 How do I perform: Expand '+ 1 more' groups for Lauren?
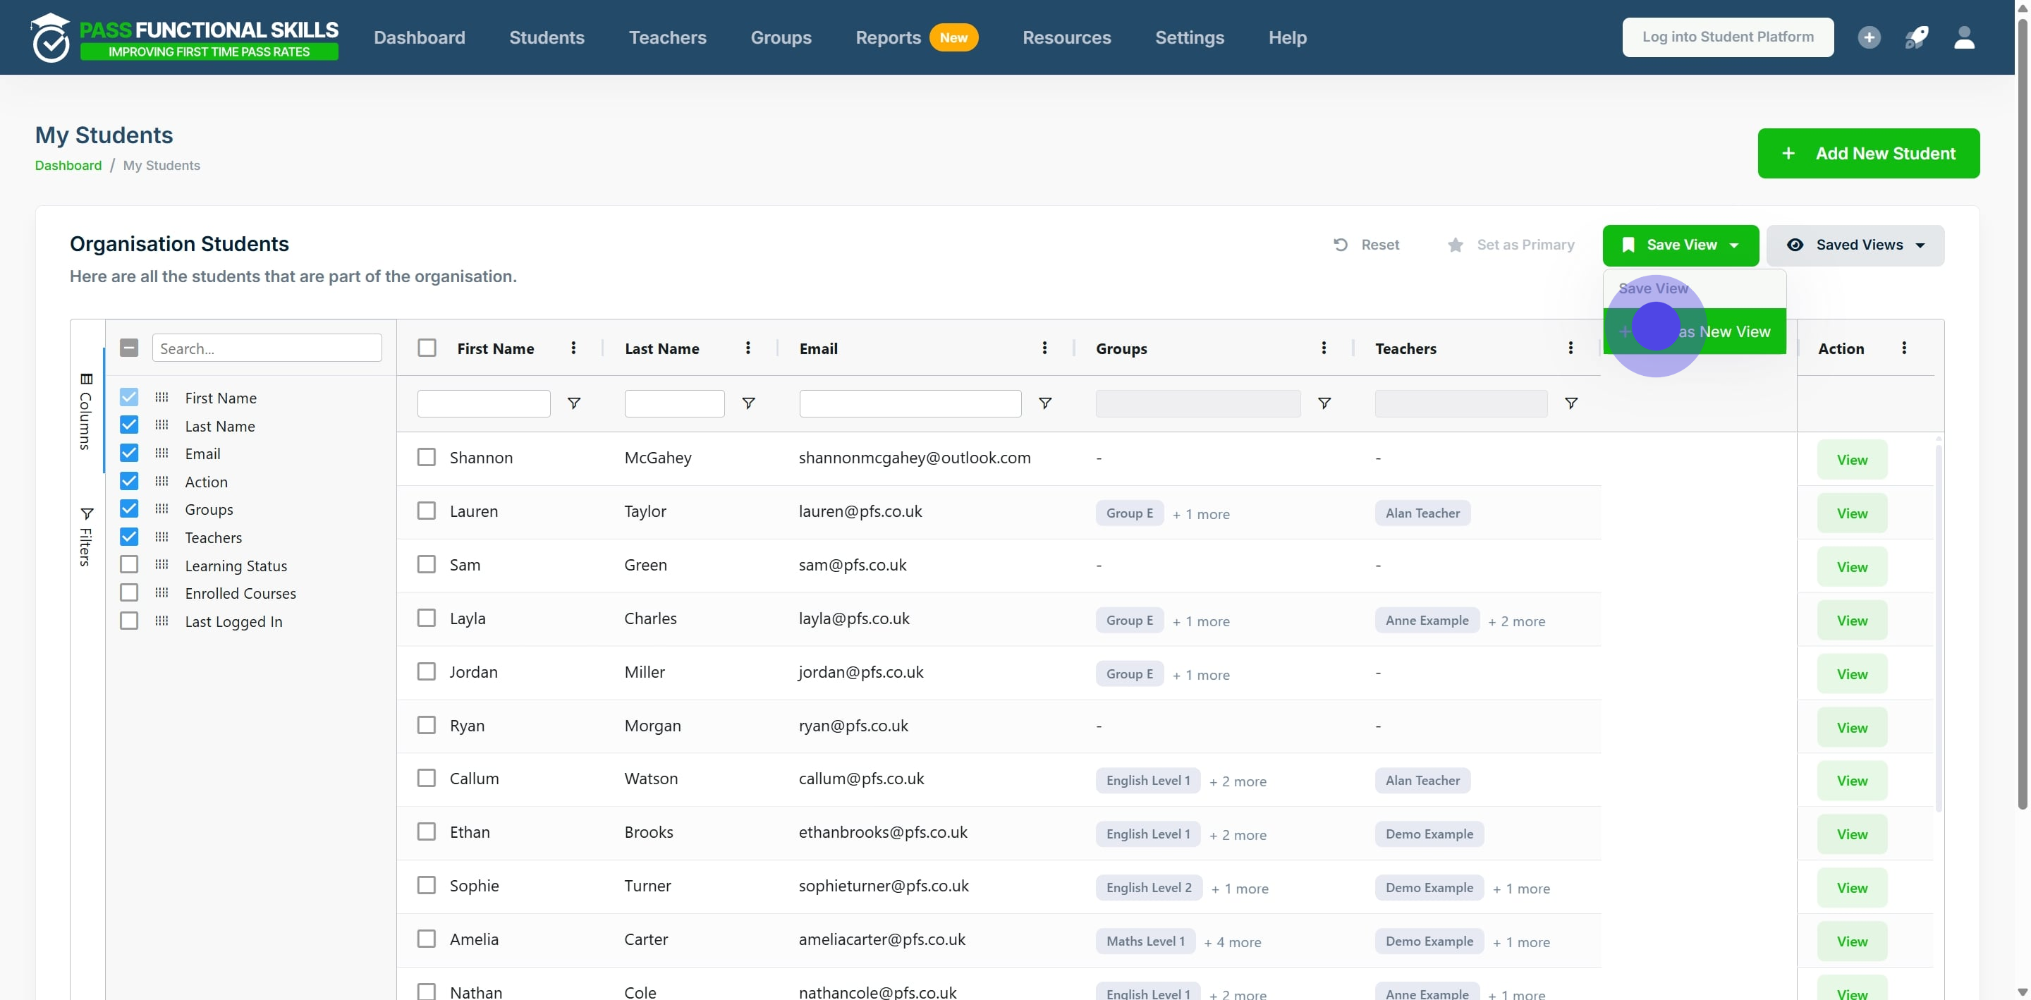click(1201, 514)
